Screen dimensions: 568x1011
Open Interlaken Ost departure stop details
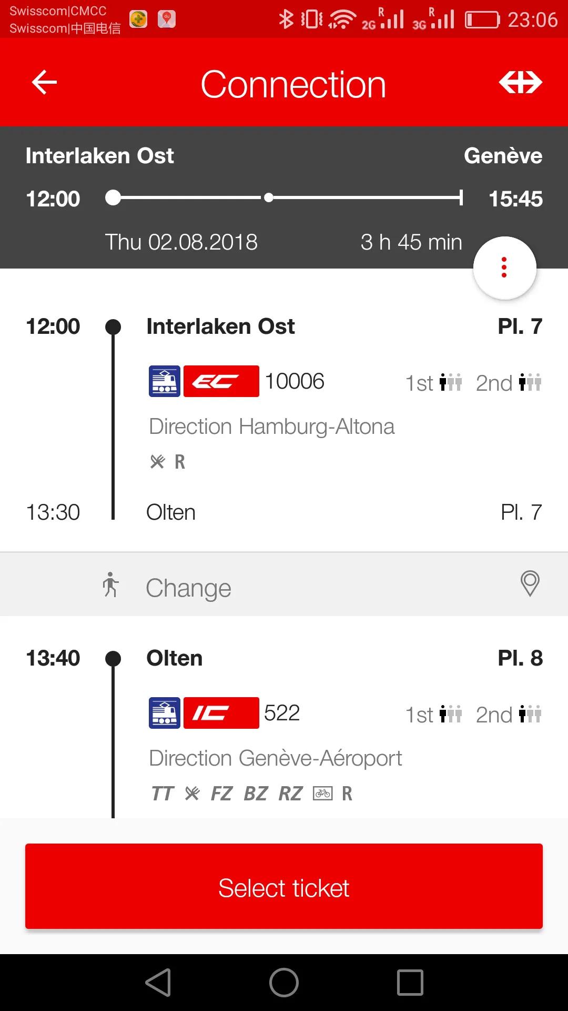pos(220,326)
